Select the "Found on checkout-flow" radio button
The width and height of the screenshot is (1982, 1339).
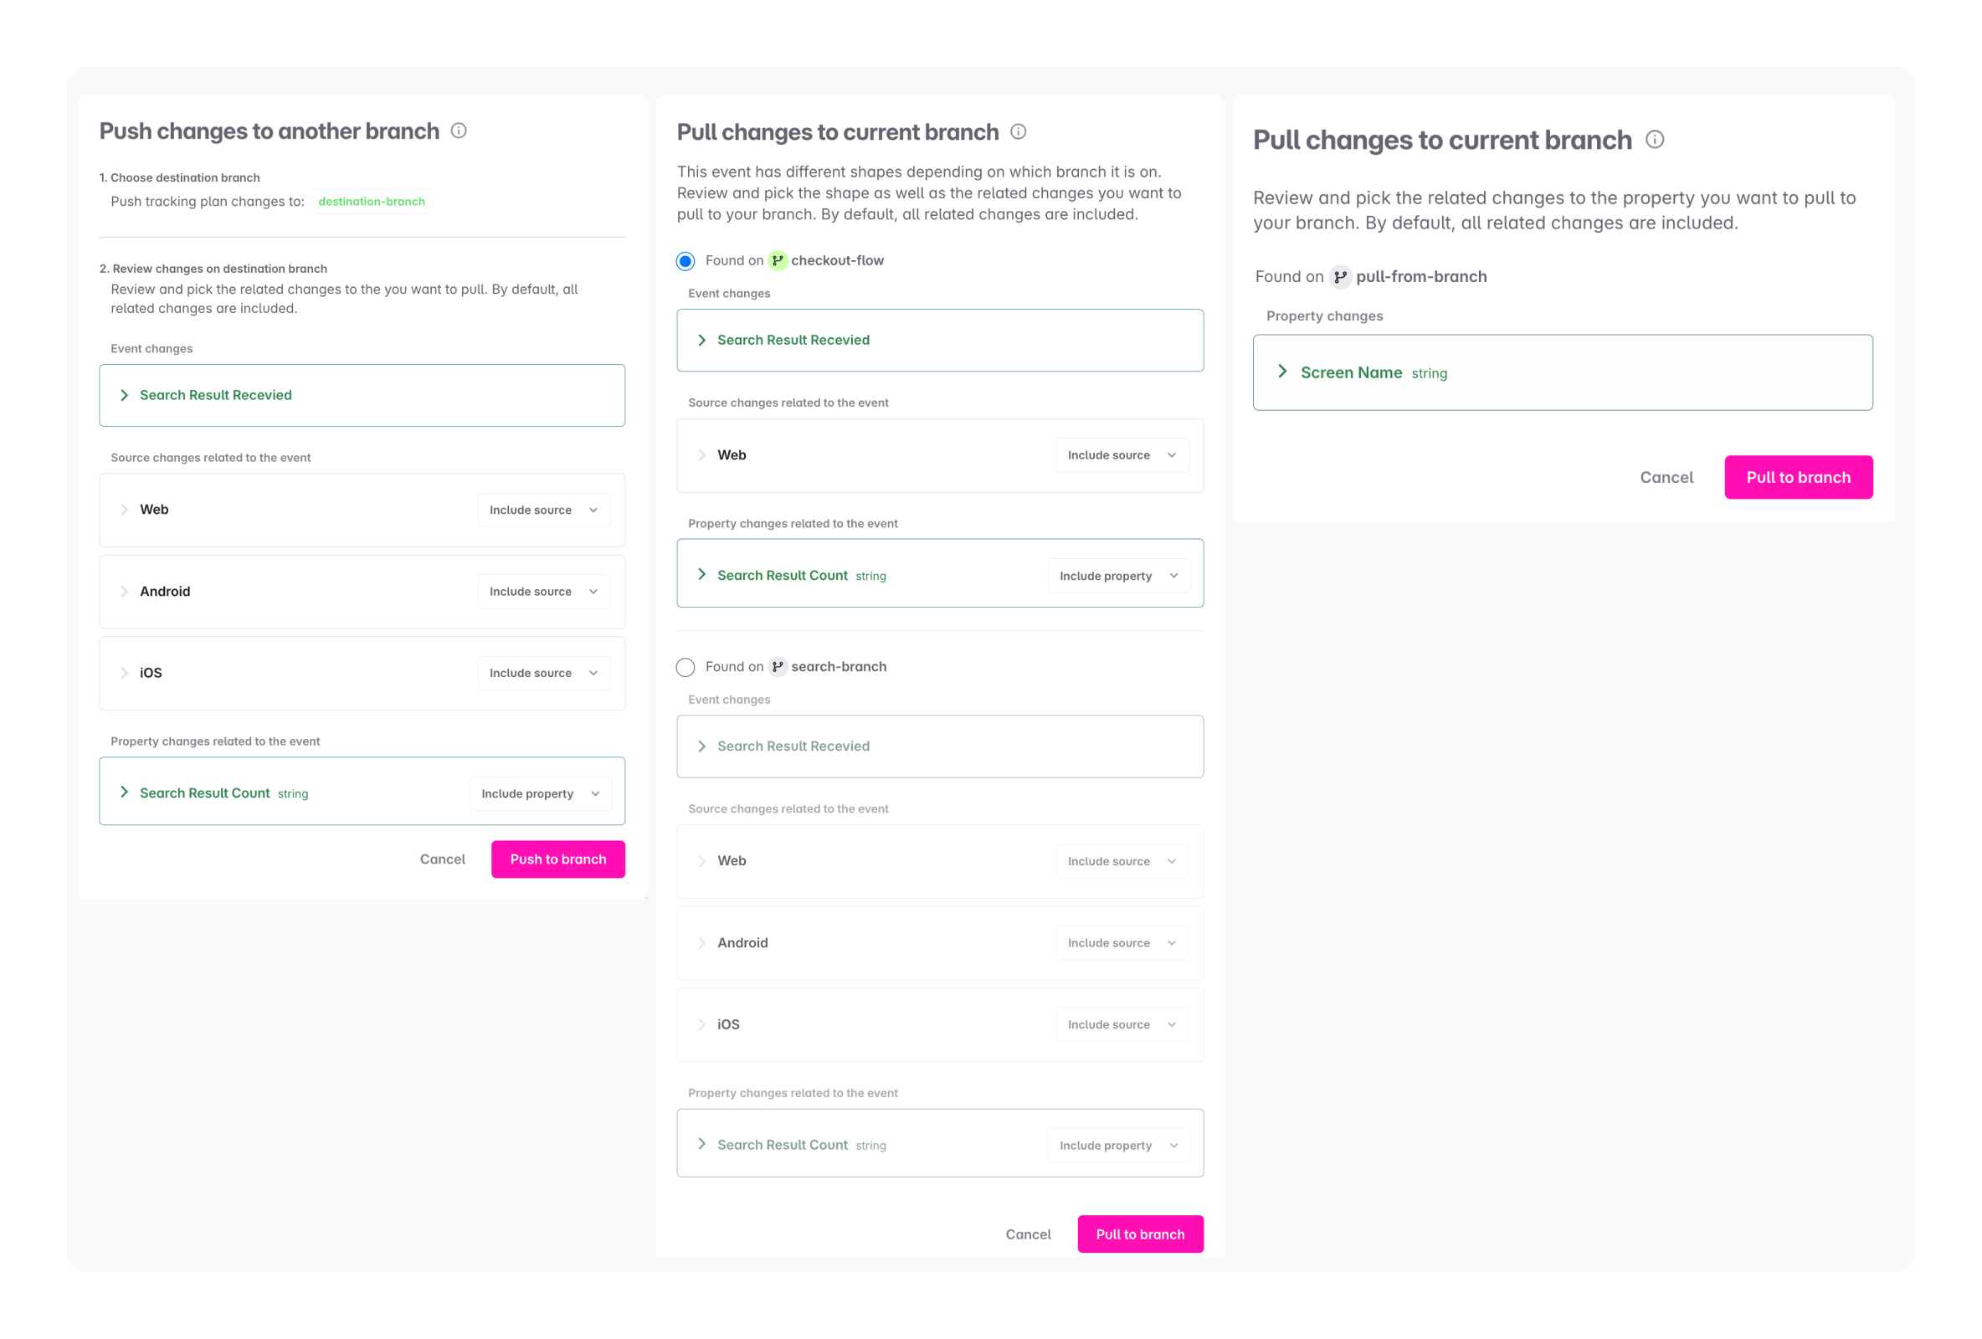click(x=685, y=261)
